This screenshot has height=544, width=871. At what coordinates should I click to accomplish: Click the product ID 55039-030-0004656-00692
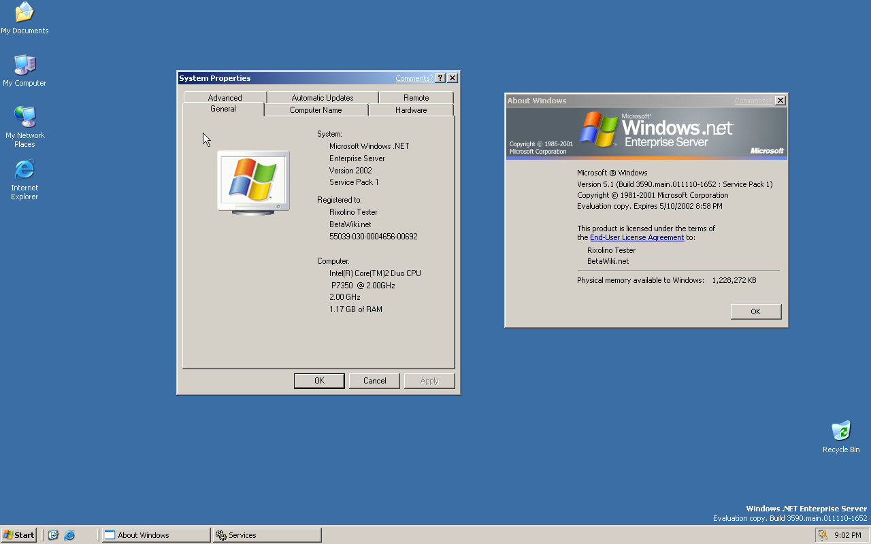pyautogui.click(x=374, y=237)
